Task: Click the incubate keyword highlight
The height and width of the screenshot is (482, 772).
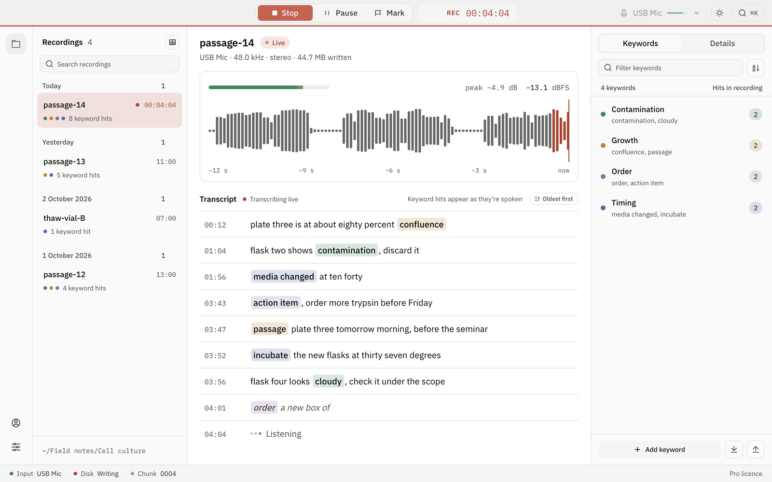Action: pos(271,355)
